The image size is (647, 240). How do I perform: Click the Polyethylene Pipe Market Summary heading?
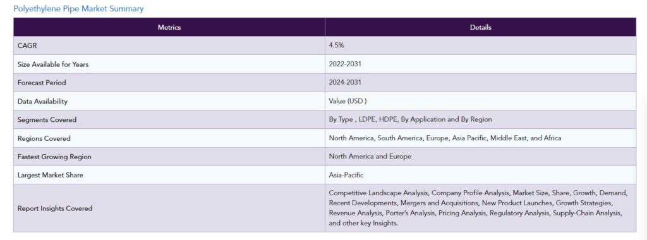pyautogui.click(x=78, y=9)
